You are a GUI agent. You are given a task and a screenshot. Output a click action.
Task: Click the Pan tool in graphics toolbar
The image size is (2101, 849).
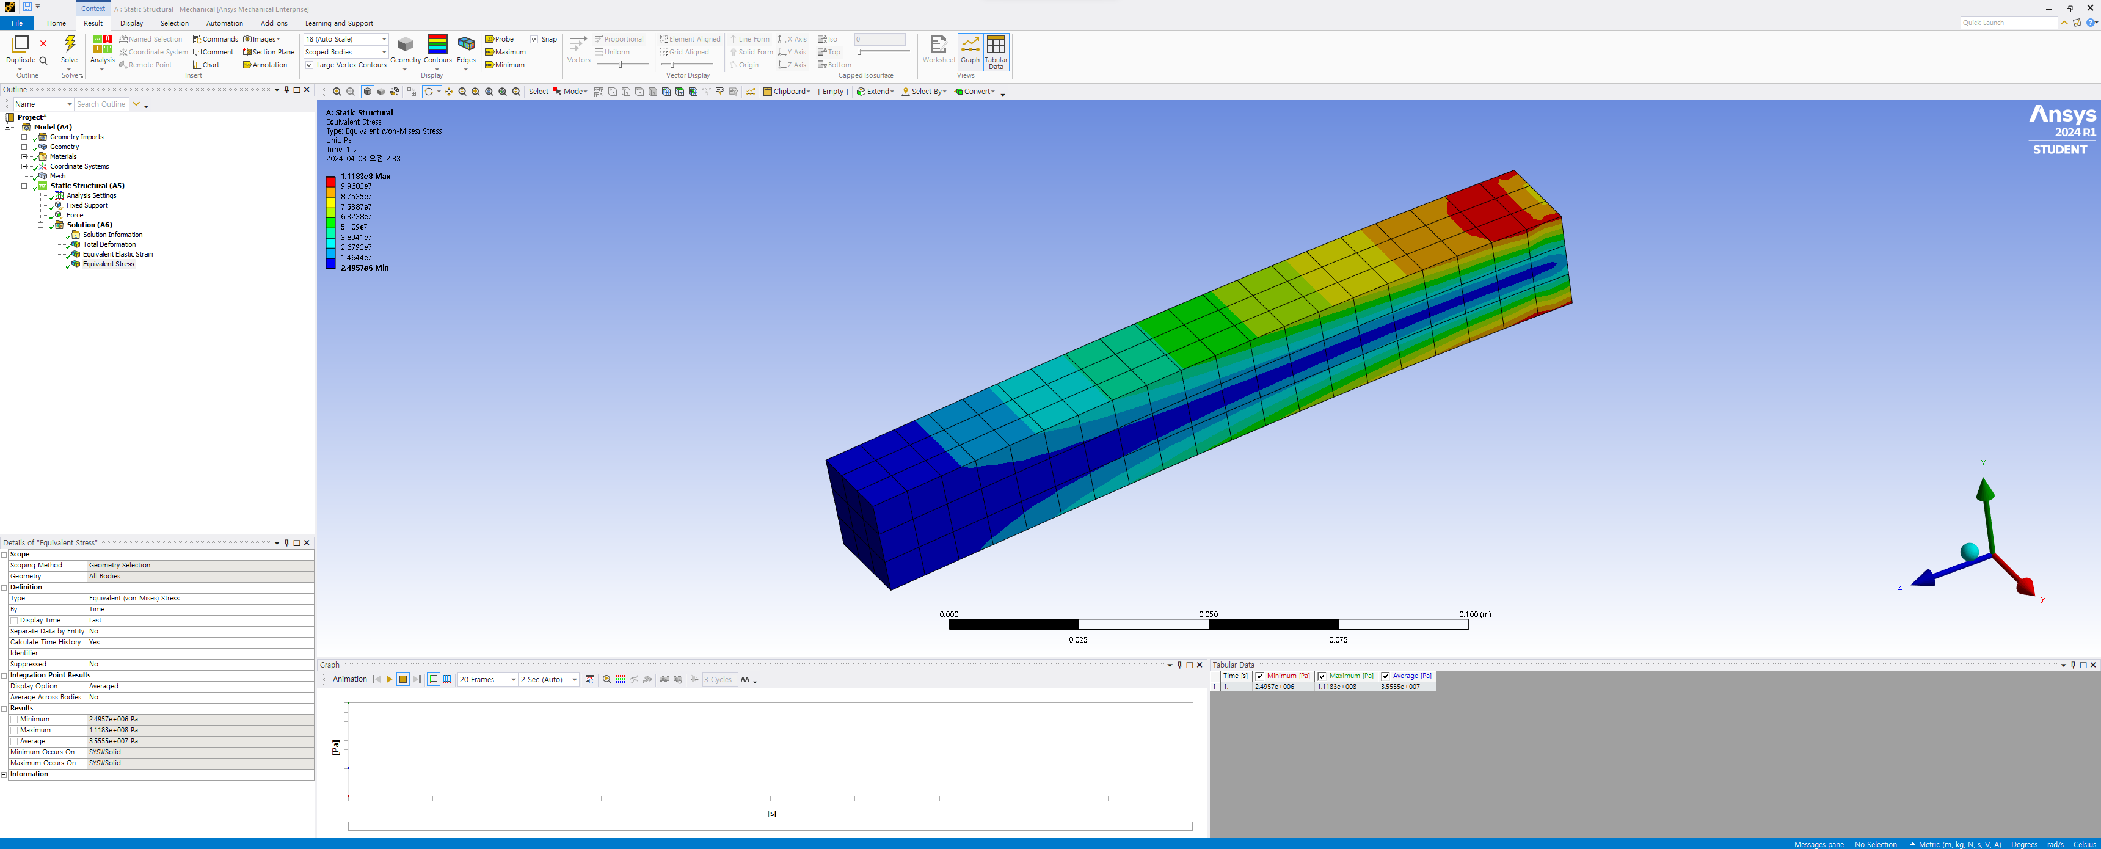tap(448, 92)
